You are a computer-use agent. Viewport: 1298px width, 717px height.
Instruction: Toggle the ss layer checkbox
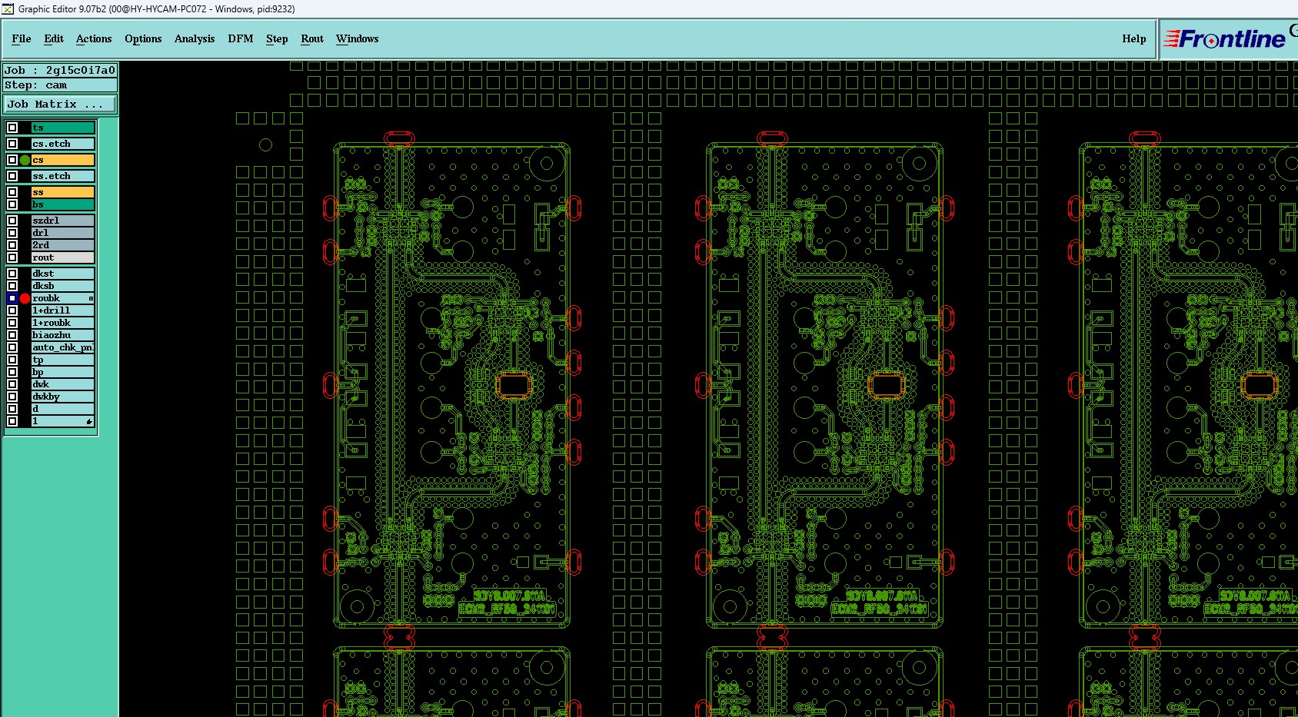12,192
